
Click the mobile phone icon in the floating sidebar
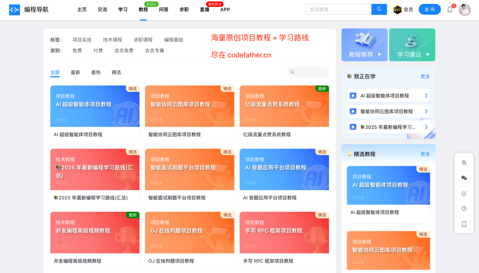click(463, 224)
